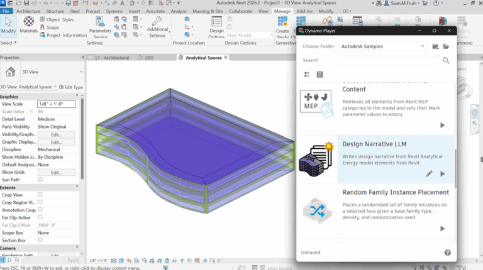The width and height of the screenshot is (483, 270).
Task: Click the Dynamo Player search field
Action: pos(387,60)
